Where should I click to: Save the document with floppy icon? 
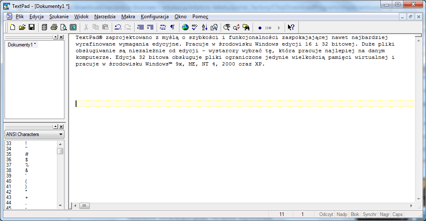[32, 27]
